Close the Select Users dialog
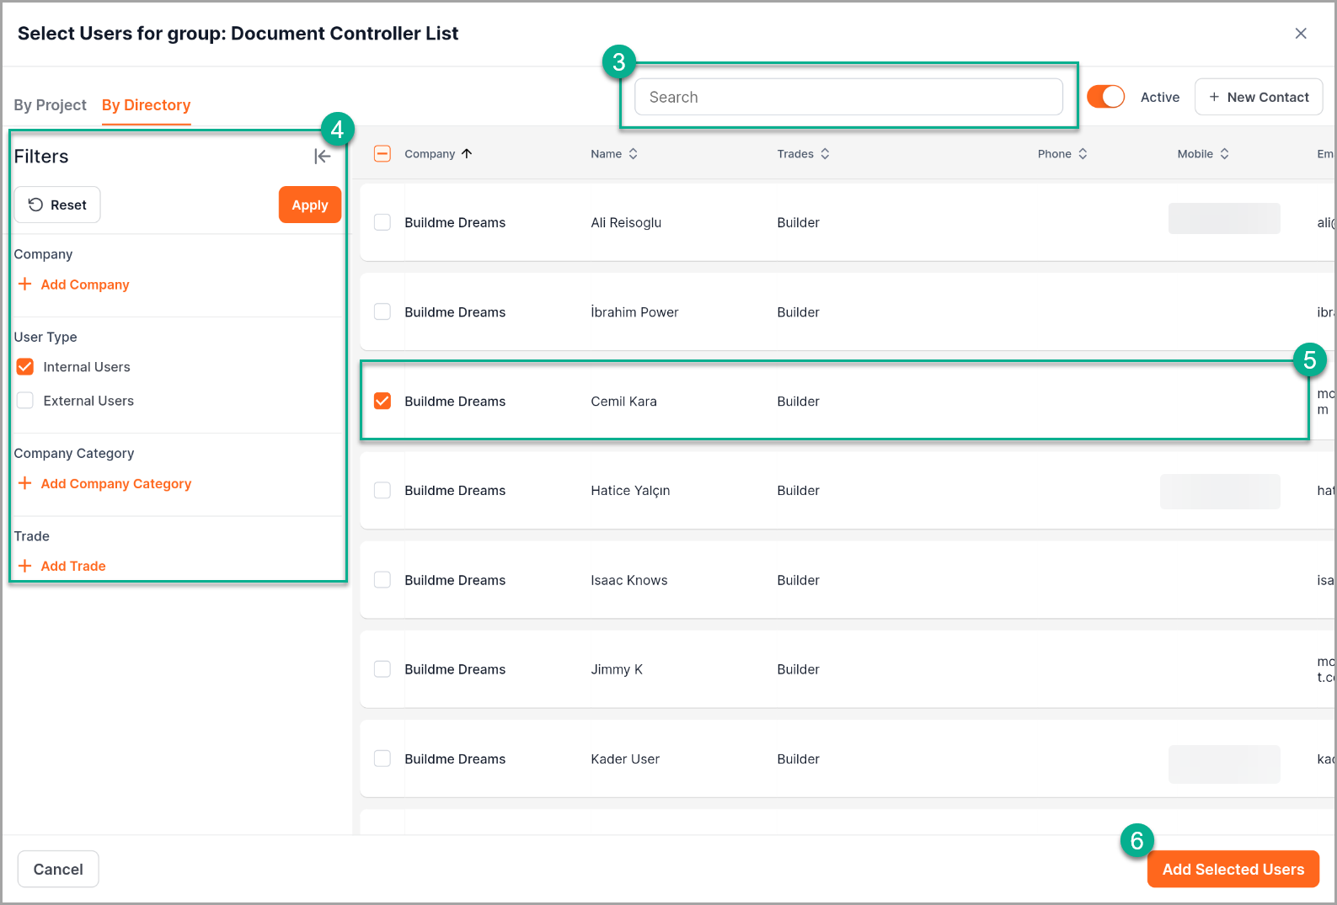The width and height of the screenshot is (1337, 905). pos(1301,34)
